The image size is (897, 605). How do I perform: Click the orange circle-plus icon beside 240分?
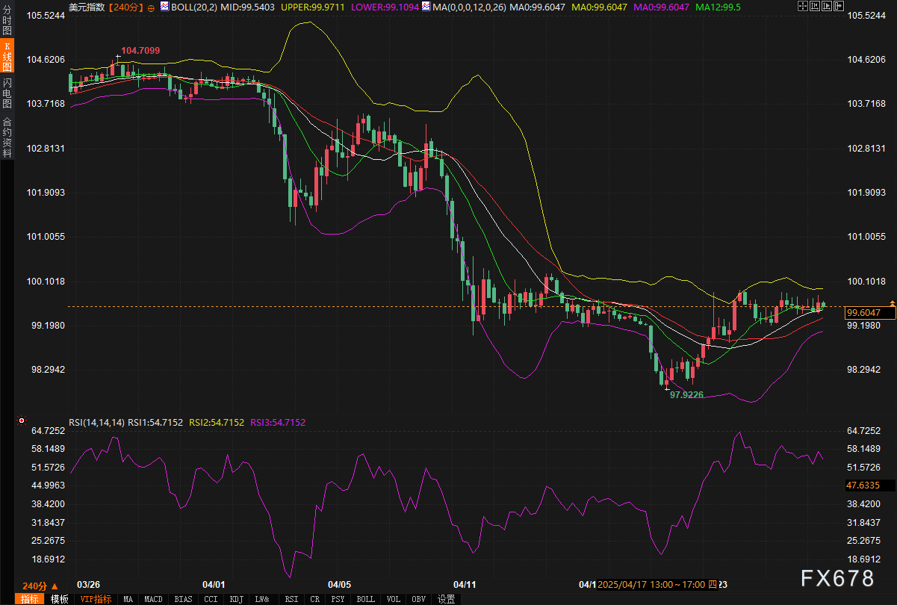coord(152,7)
